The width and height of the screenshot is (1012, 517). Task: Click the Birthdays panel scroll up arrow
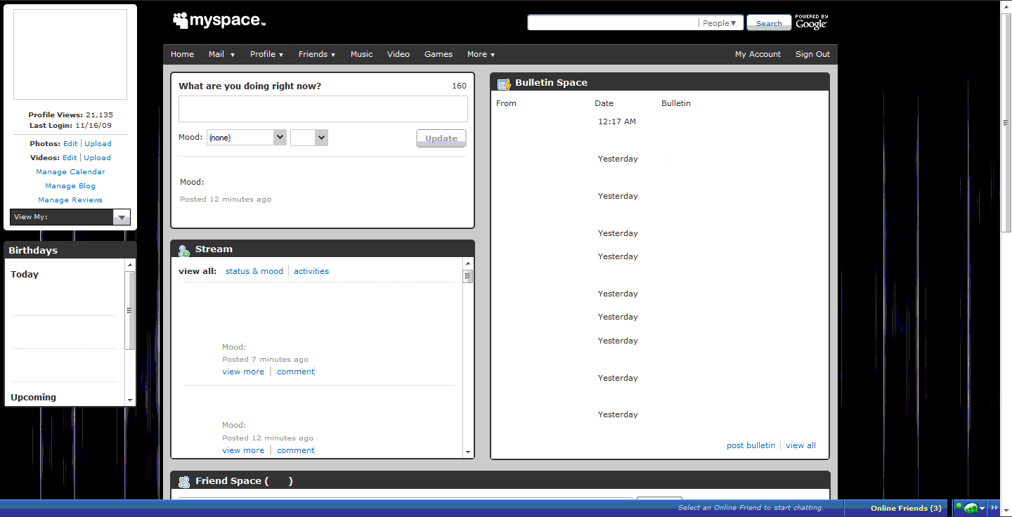129,264
